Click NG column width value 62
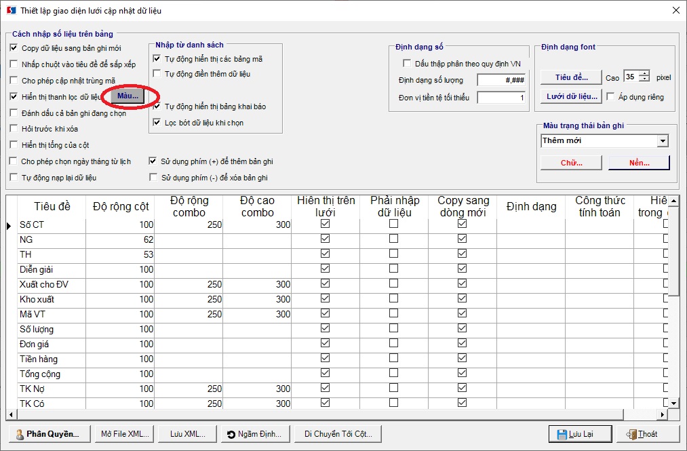Screen dimensions: 687x451 coord(120,240)
